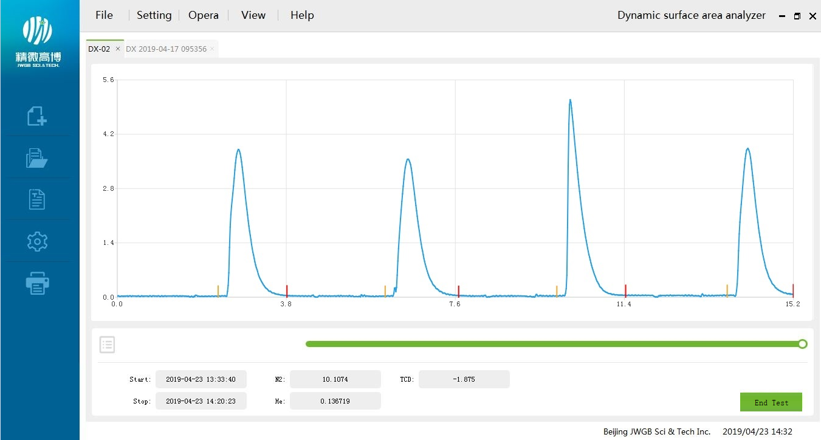Open the report document sidebar icon
The height and width of the screenshot is (440, 821).
37,199
